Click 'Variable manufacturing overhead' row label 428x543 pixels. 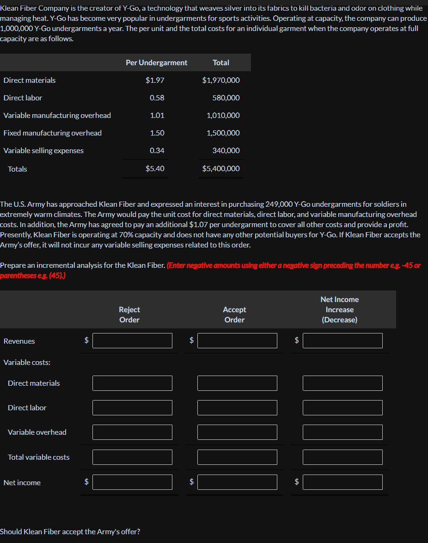click(x=57, y=115)
